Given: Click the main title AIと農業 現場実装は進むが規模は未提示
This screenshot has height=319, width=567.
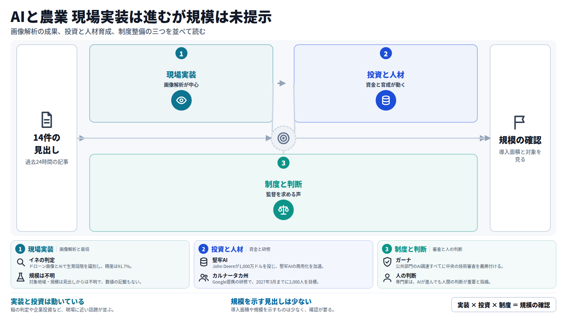Looking at the screenshot, I should tap(141, 17).
